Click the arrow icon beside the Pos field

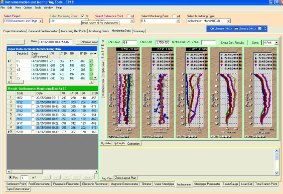[x=11, y=177]
